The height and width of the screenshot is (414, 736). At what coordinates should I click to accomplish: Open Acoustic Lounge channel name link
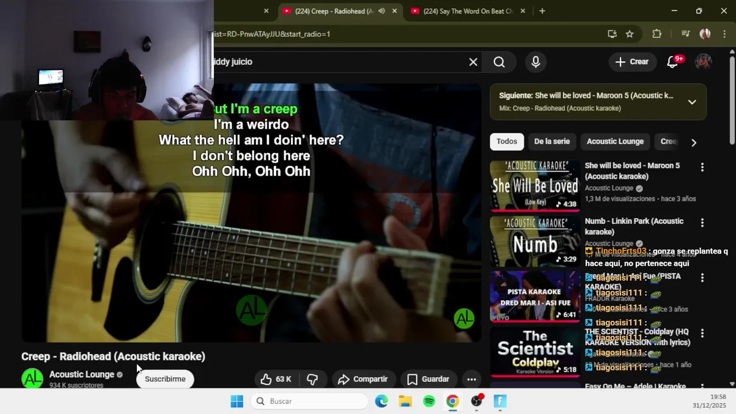click(82, 374)
